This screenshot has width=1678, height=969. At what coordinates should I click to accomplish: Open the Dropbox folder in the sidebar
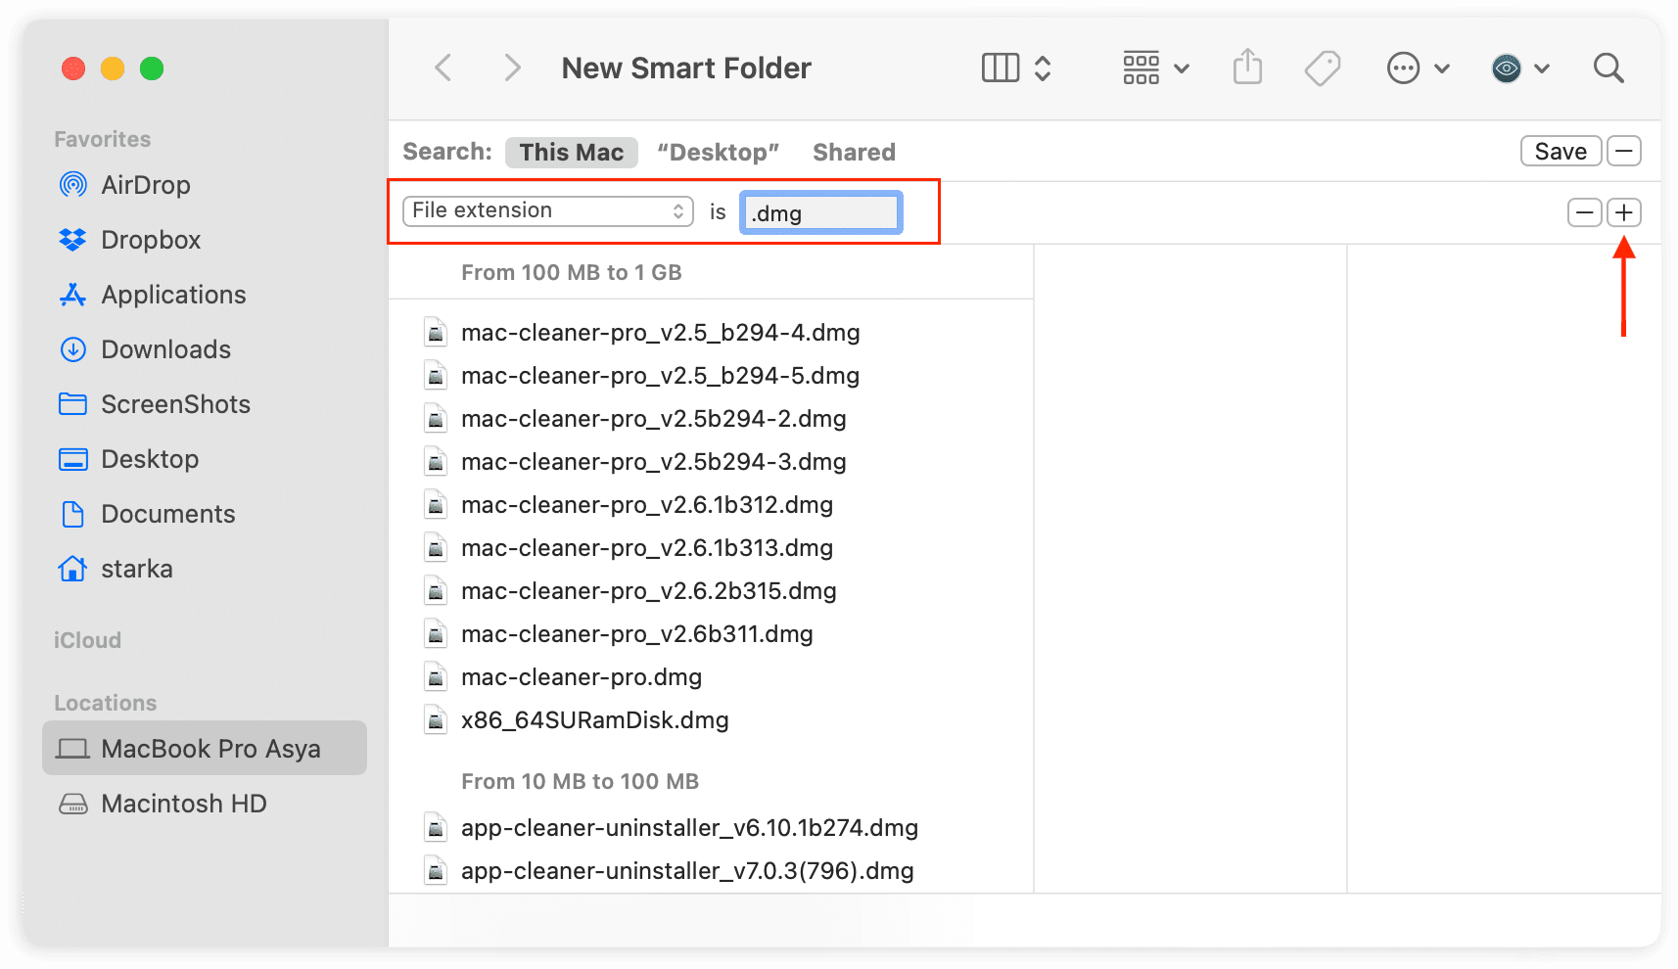(151, 240)
